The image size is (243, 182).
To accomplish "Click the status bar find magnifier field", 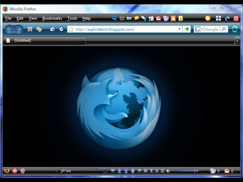I will [78, 171].
